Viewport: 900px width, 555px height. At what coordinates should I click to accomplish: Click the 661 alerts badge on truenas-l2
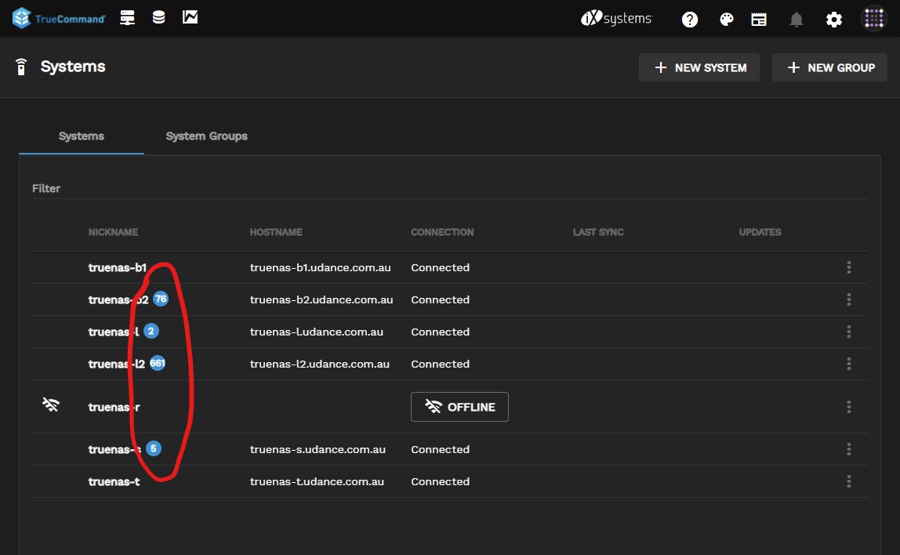(x=158, y=363)
